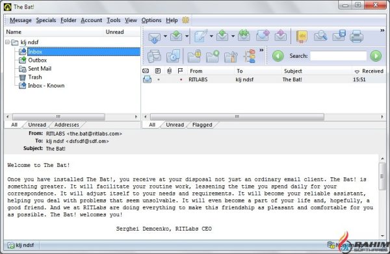Image resolution: width=390 pixels, height=254 pixels.
Task: Select the Outbox folder
Action: click(x=37, y=60)
